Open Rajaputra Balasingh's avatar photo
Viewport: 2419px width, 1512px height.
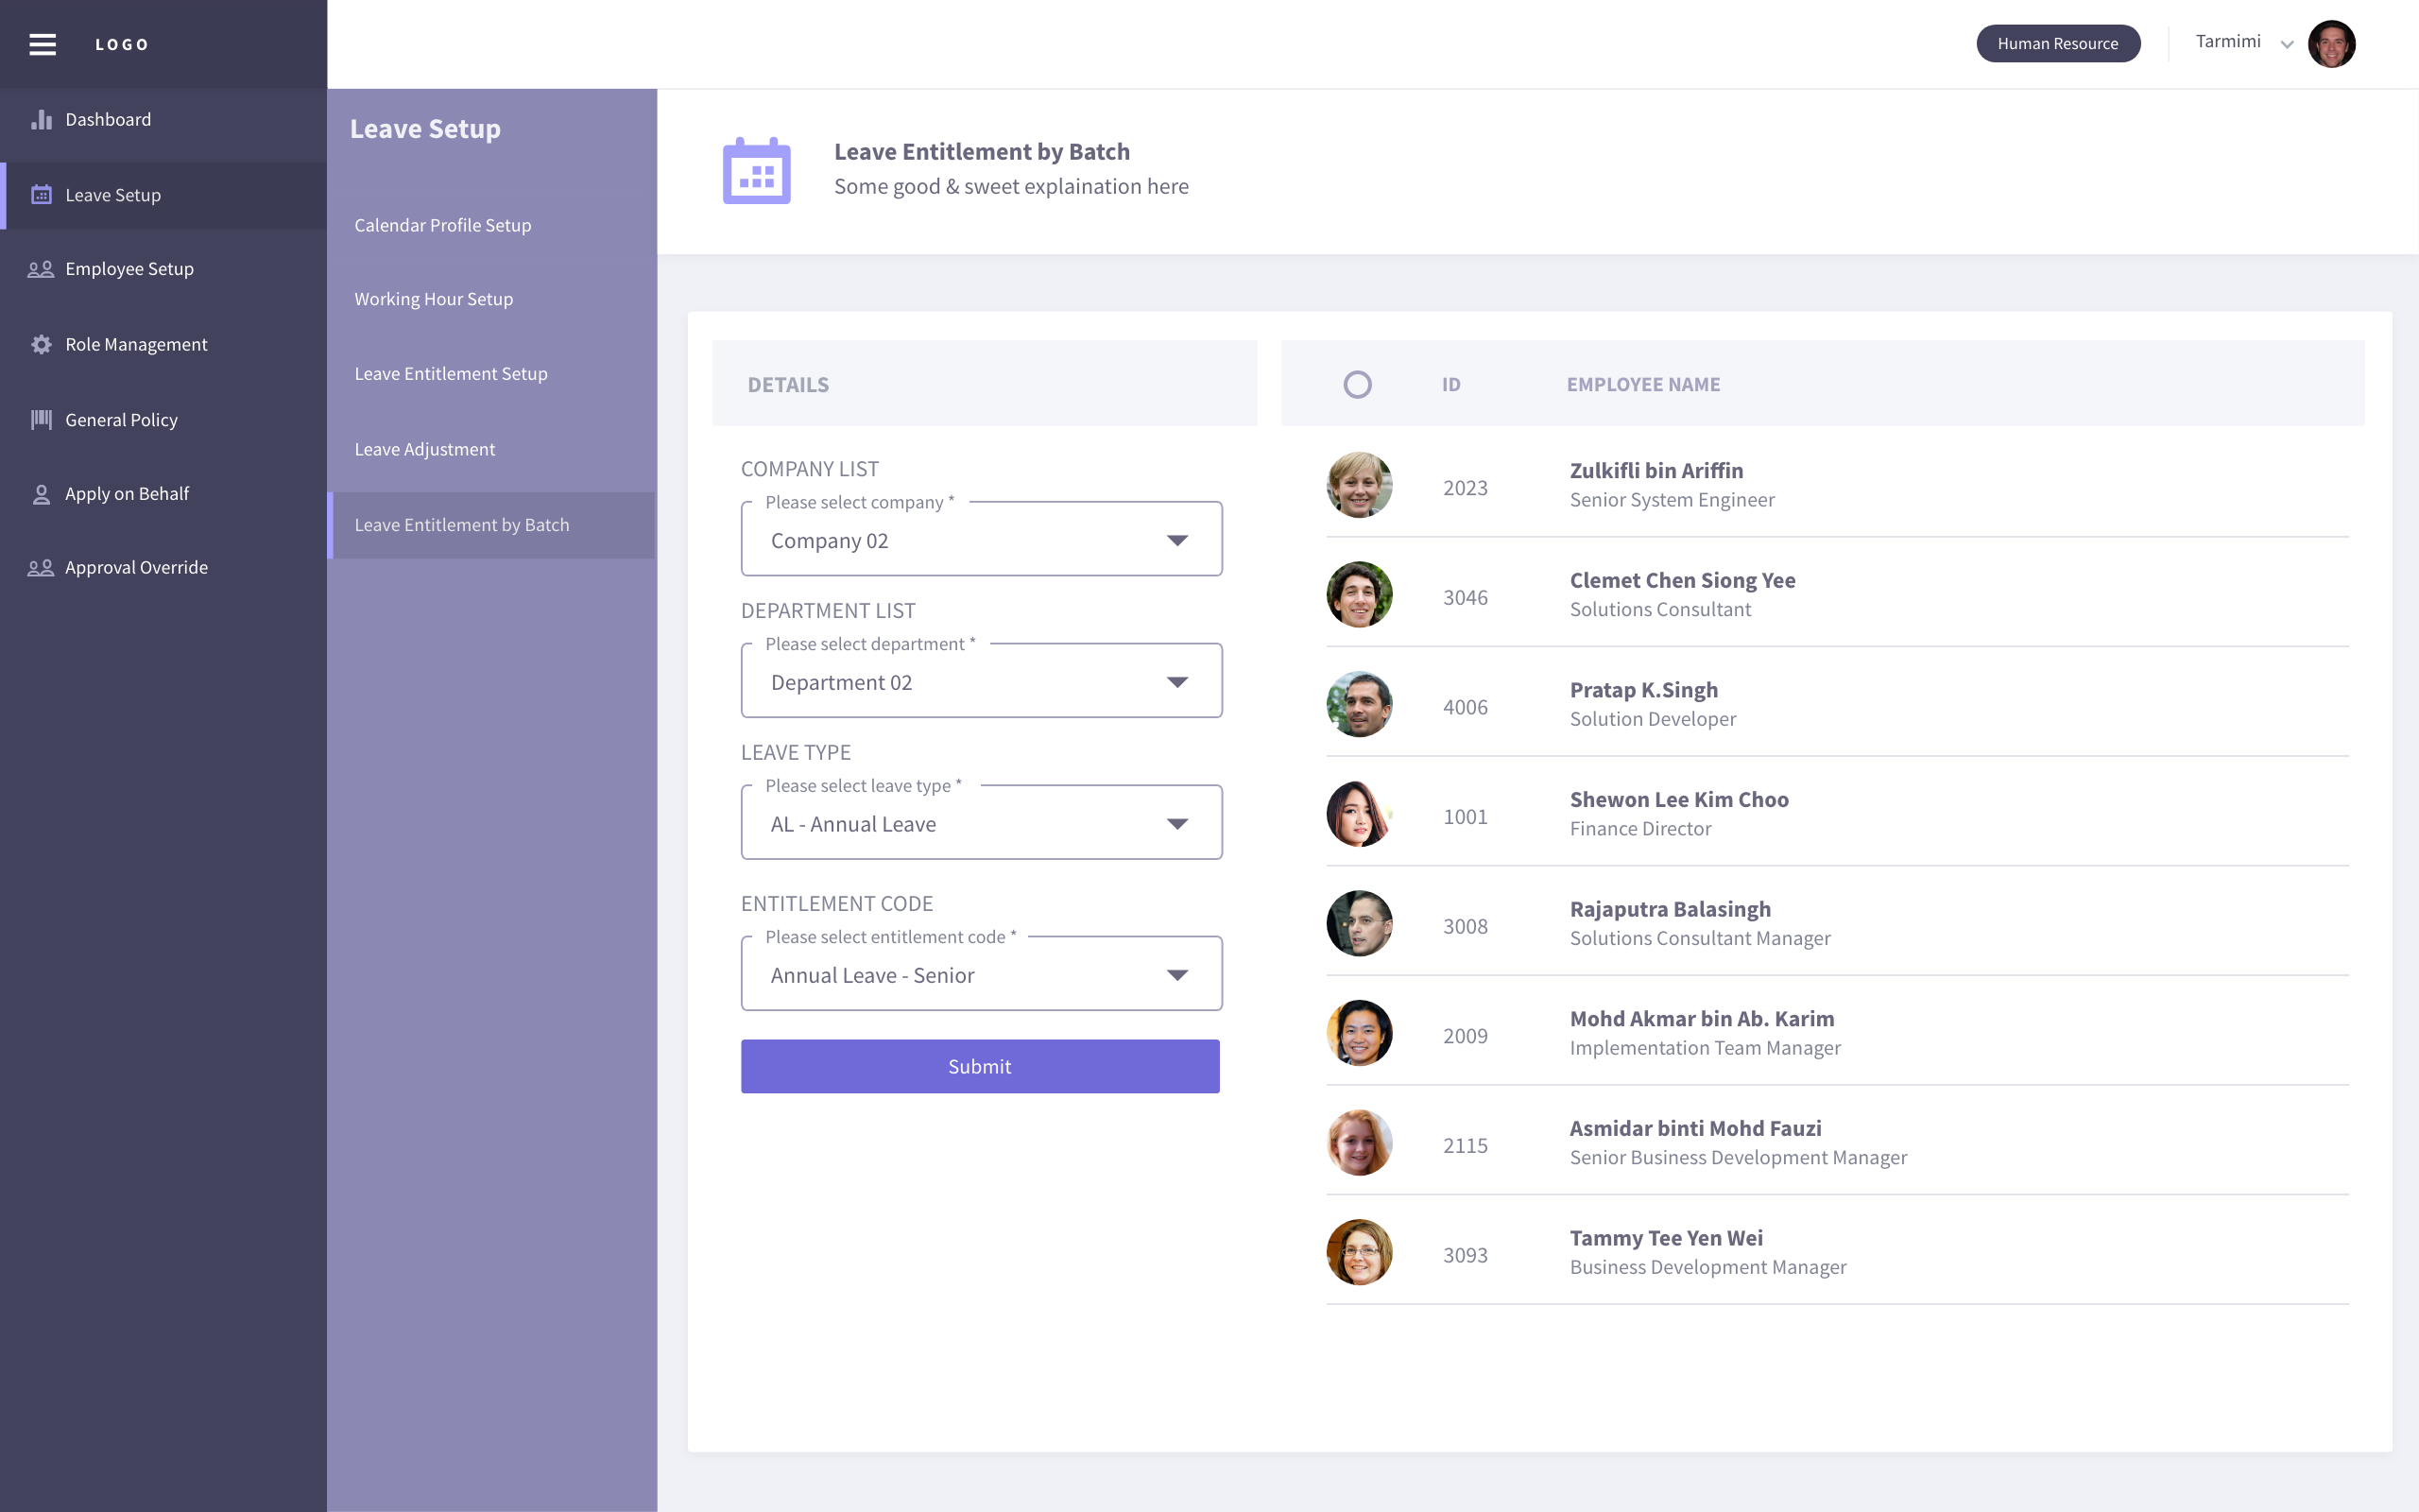coord(1360,923)
